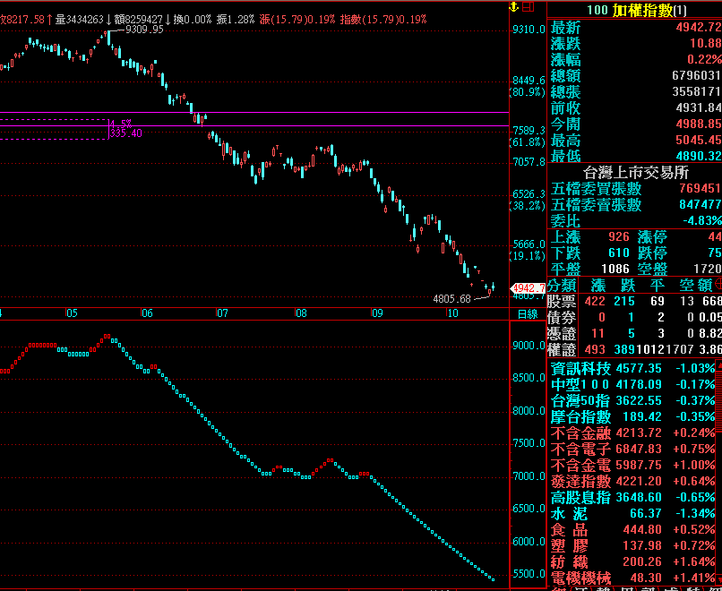The image size is (722, 591).
Task: Select the 不含金電 index row
Action: click(x=631, y=465)
